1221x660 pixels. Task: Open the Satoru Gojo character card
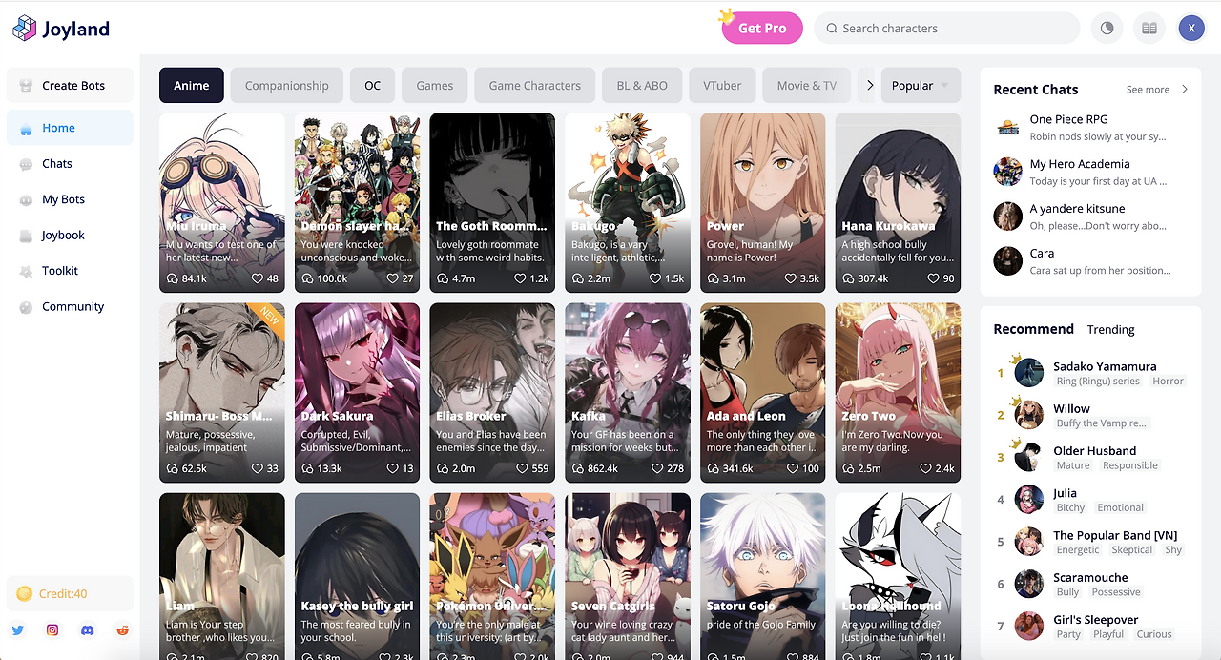(x=763, y=576)
